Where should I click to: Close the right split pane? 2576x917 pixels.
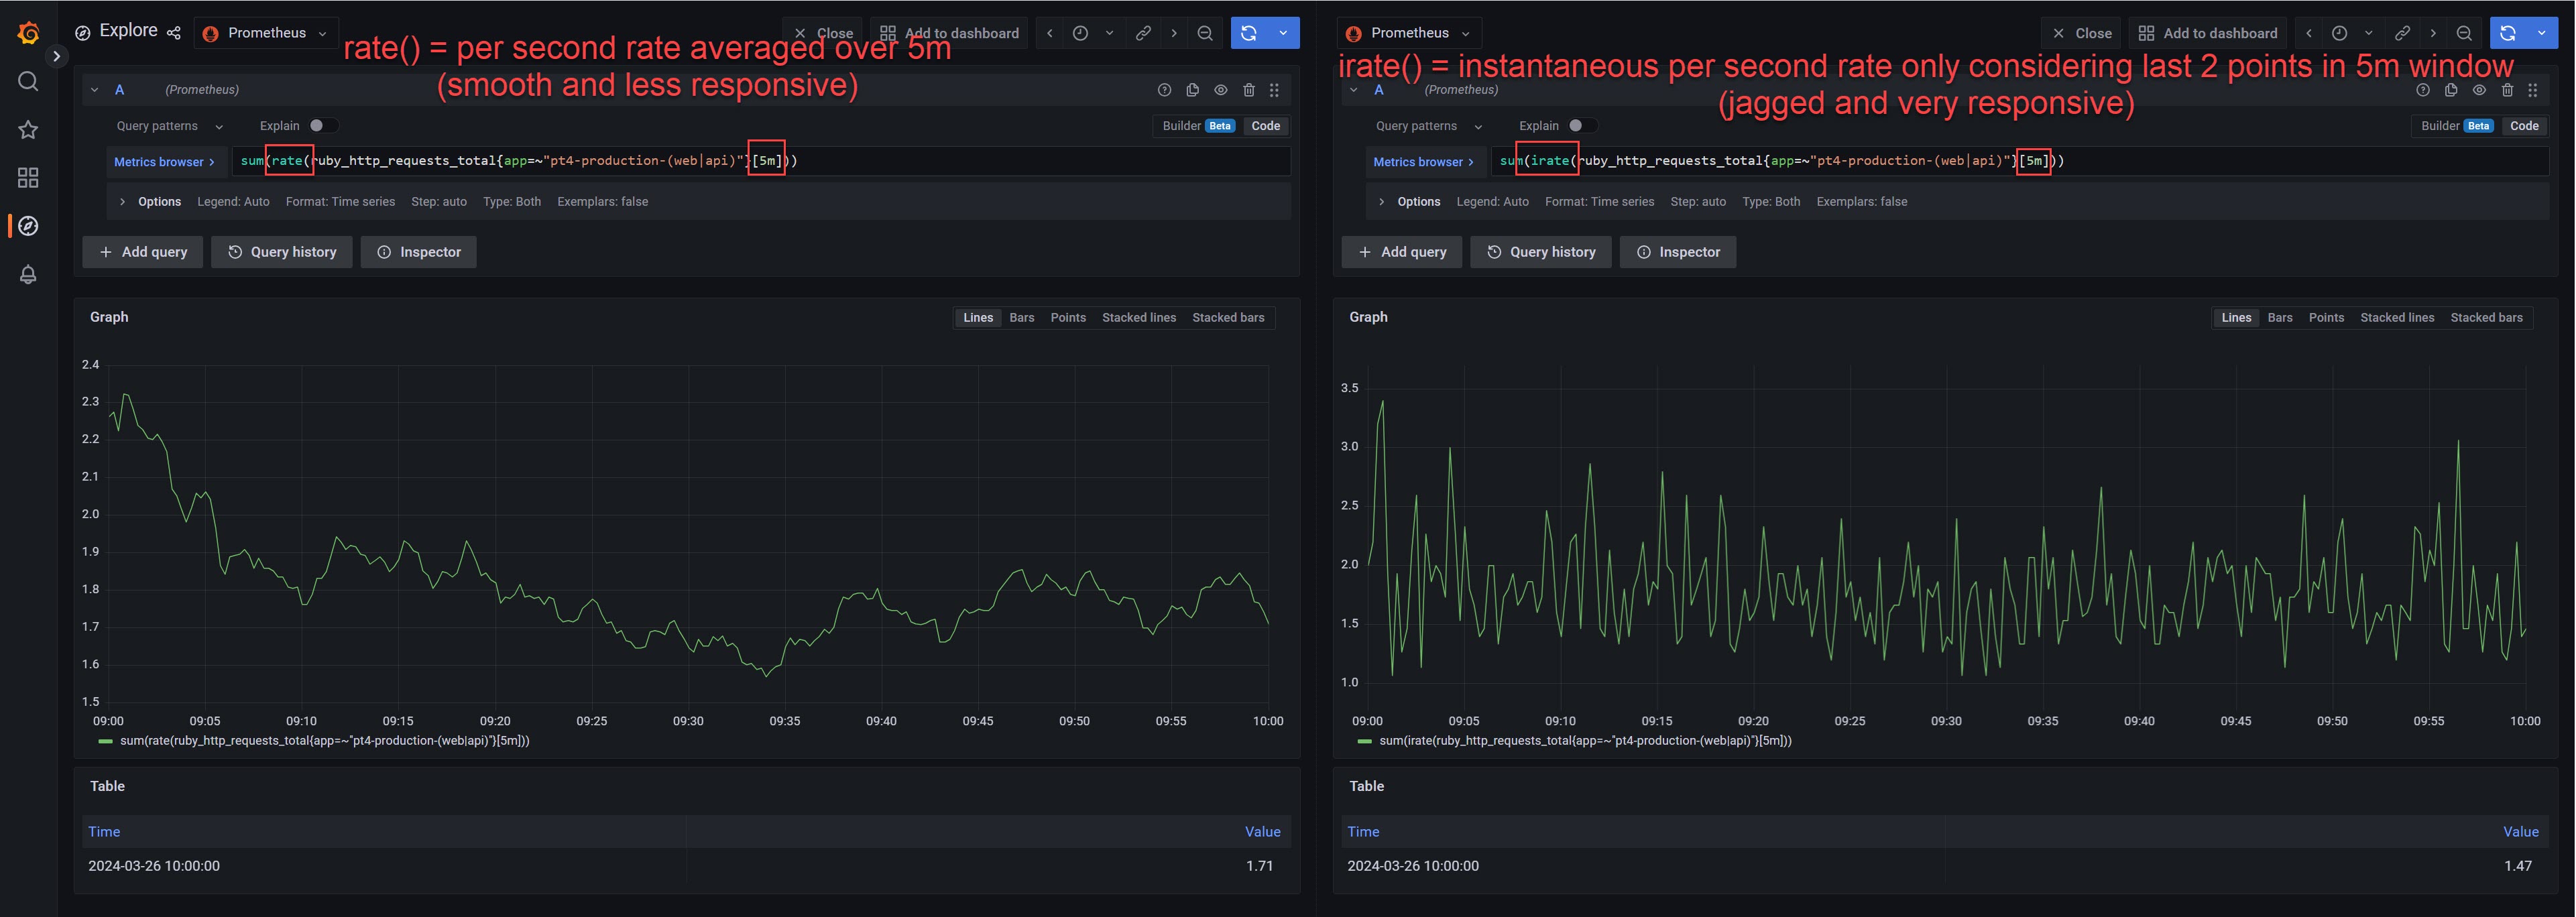click(x=2082, y=33)
